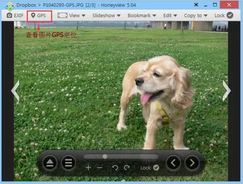Open the View dropdown menu
The image size is (243, 184).
pos(77,16)
